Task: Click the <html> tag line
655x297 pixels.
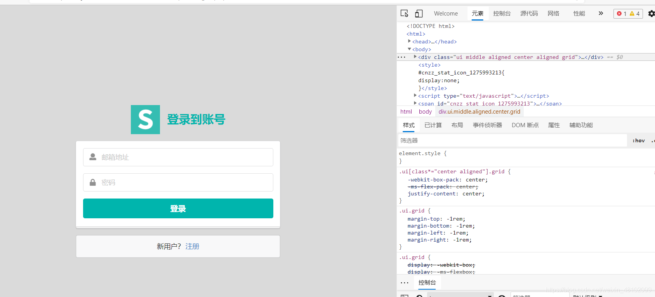Action: pos(416,34)
